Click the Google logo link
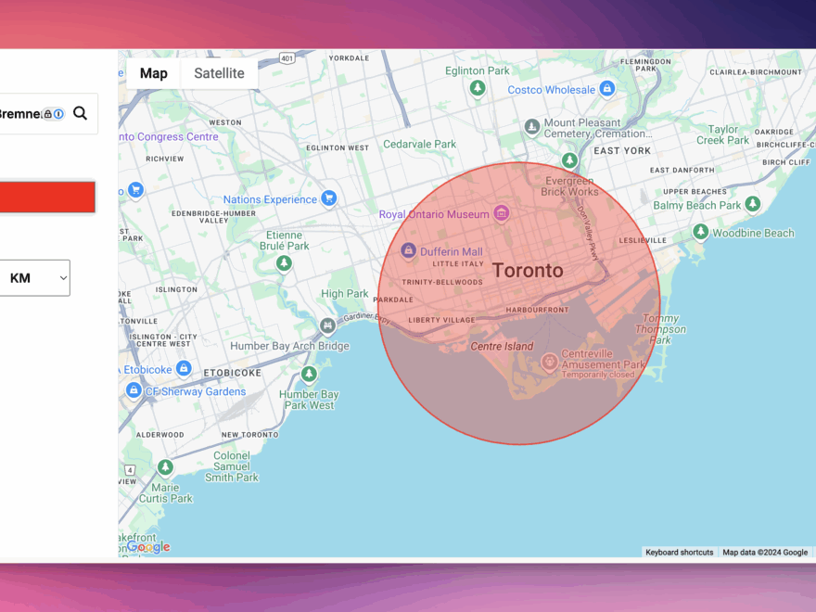 (x=148, y=547)
